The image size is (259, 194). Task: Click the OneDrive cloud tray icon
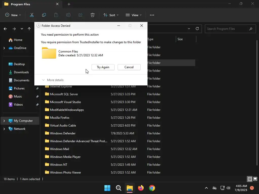pos(214,188)
